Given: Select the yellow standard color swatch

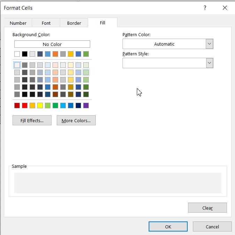Looking at the screenshot, I should (x=40, y=105).
